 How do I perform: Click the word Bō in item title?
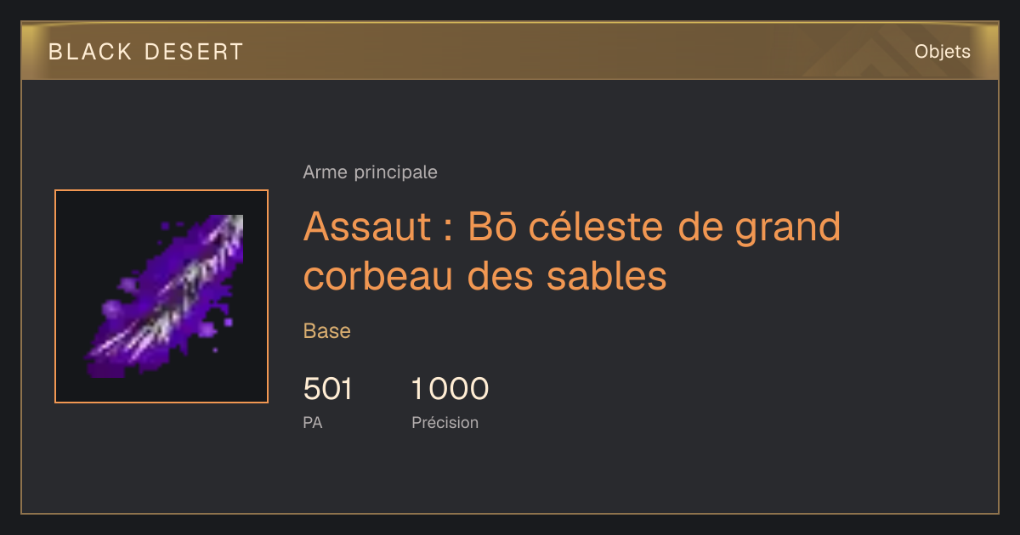click(x=490, y=226)
